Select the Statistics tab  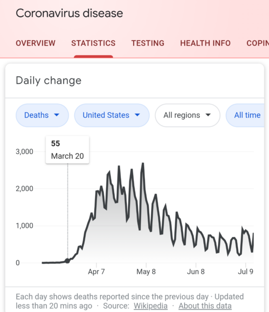(x=93, y=43)
